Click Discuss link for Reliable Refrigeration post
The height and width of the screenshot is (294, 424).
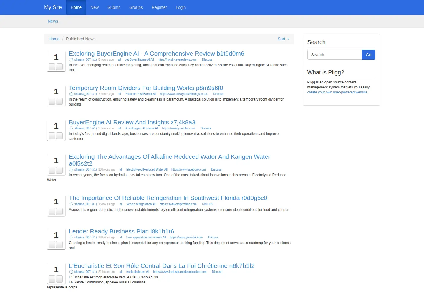point(207,204)
